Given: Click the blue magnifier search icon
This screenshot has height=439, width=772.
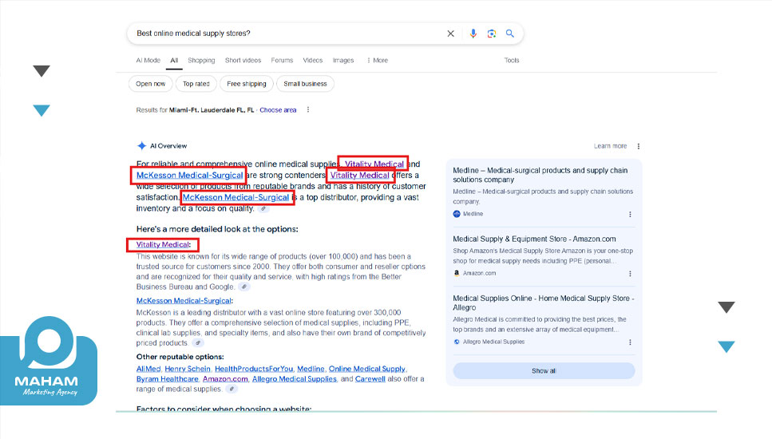Looking at the screenshot, I should click(x=510, y=34).
